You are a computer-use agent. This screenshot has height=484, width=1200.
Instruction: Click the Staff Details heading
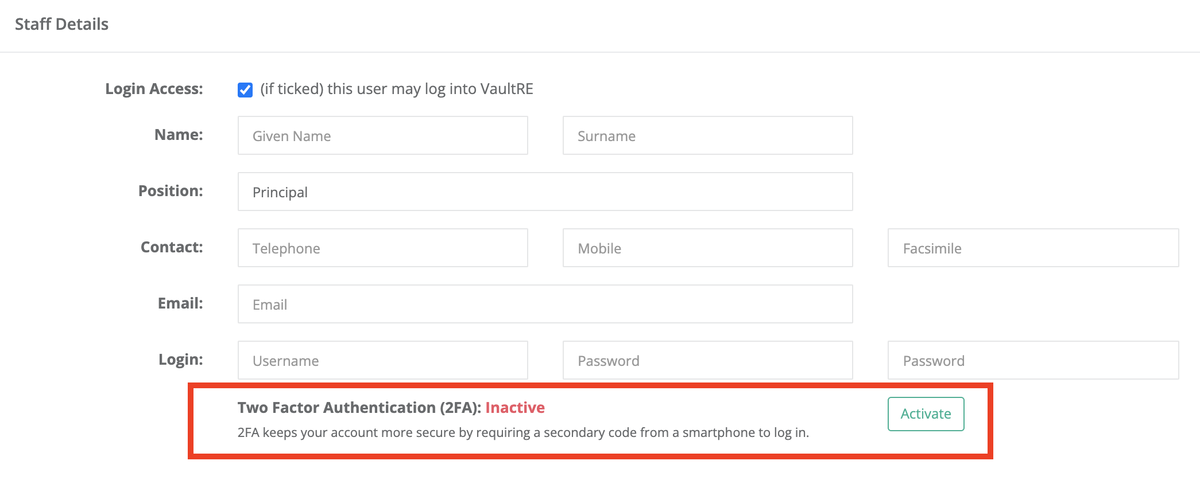click(61, 24)
